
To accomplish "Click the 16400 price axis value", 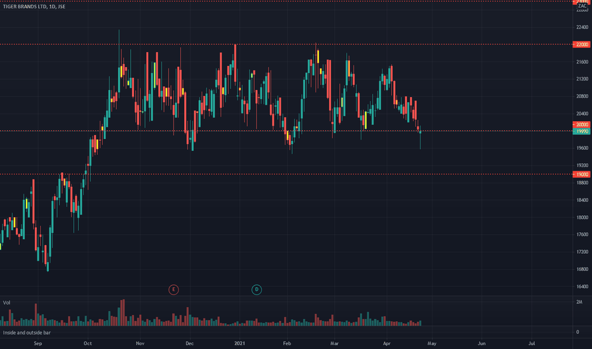I will coord(582,286).
